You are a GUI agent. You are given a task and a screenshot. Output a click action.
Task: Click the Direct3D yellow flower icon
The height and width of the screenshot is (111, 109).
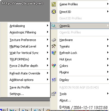[x=54, y=12]
